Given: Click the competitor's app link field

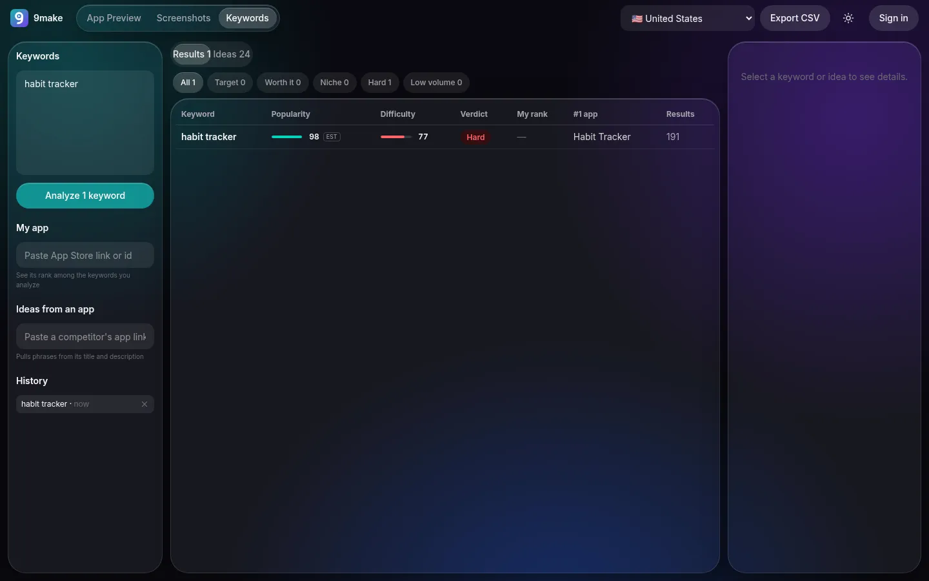Looking at the screenshot, I should coord(85,336).
